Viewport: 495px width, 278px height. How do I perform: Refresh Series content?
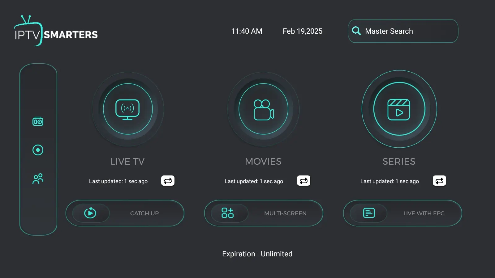[439, 181]
